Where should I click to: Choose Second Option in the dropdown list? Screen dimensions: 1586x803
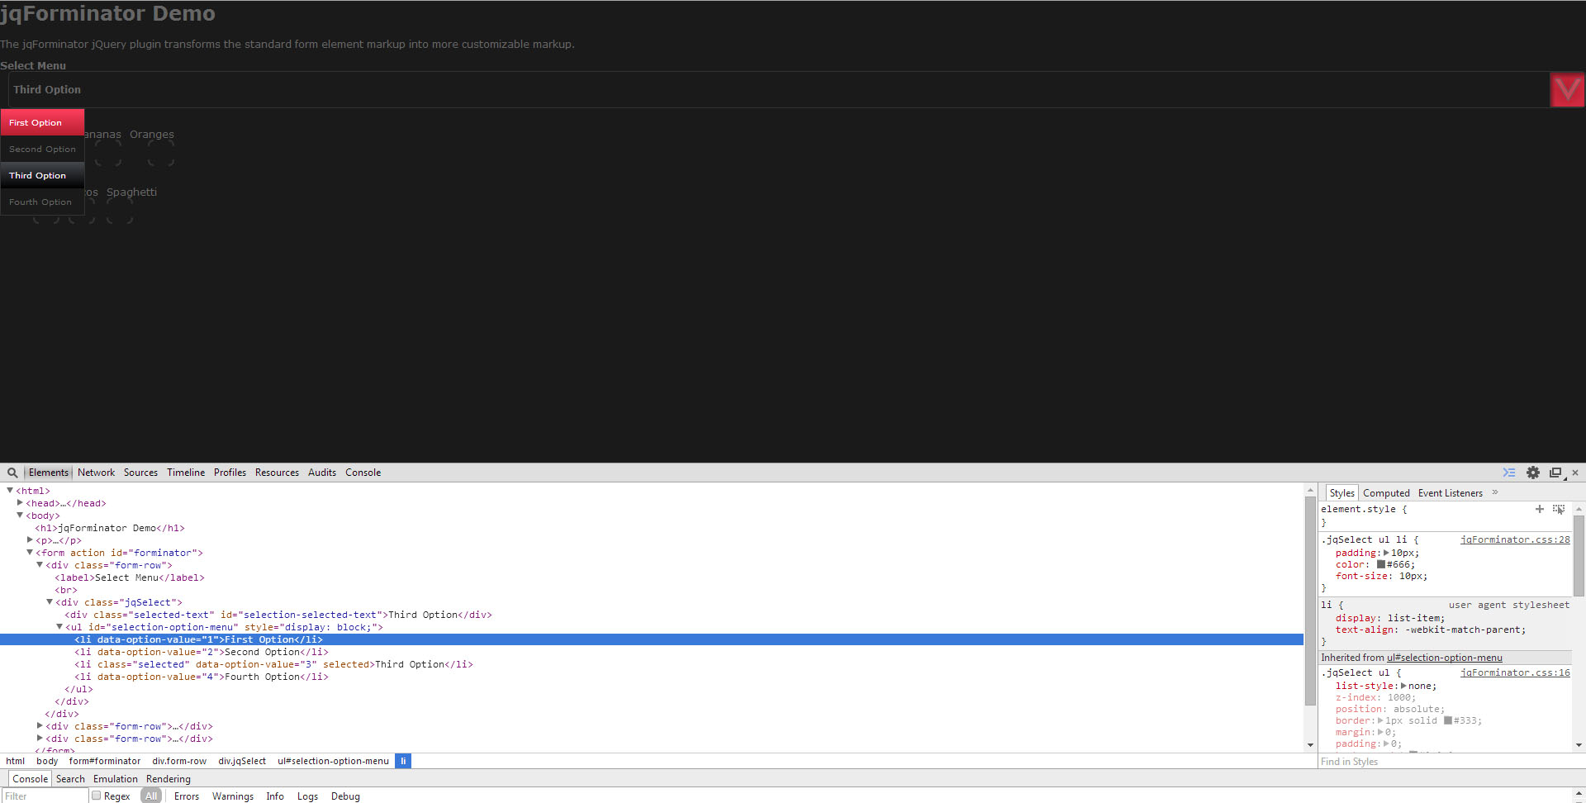point(42,149)
